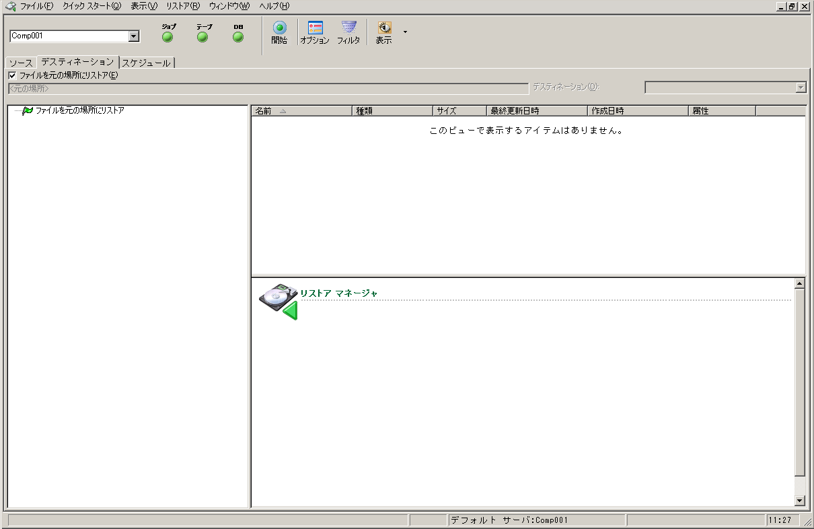Click the DB status indicator light
The height and width of the screenshot is (529, 814).
(x=238, y=37)
